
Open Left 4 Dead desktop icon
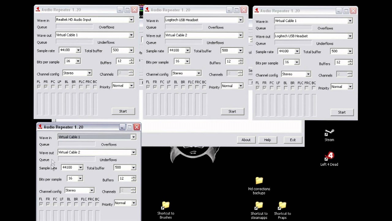(329, 157)
